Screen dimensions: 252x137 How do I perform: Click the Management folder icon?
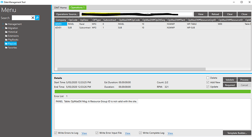pos(6,24)
